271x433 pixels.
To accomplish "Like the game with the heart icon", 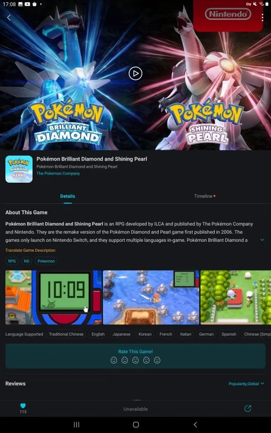I will pyautogui.click(x=23, y=405).
